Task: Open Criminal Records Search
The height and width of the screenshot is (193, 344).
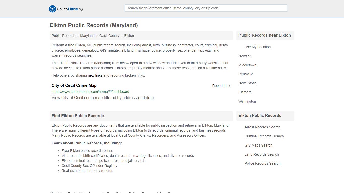Action: (264, 136)
